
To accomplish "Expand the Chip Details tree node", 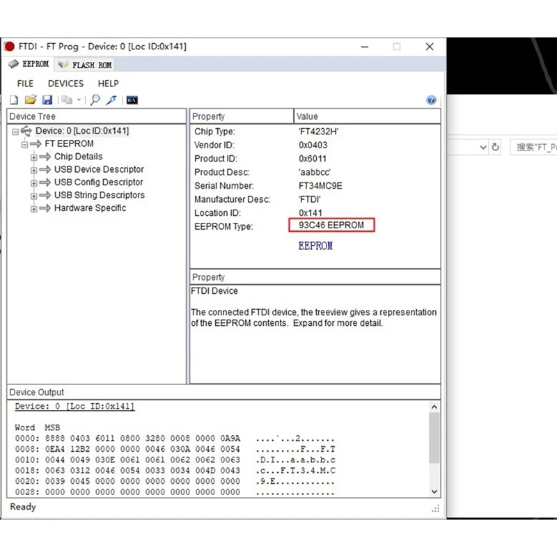I will pyautogui.click(x=33, y=157).
